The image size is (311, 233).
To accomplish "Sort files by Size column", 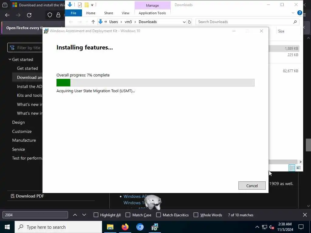I will [281, 31].
